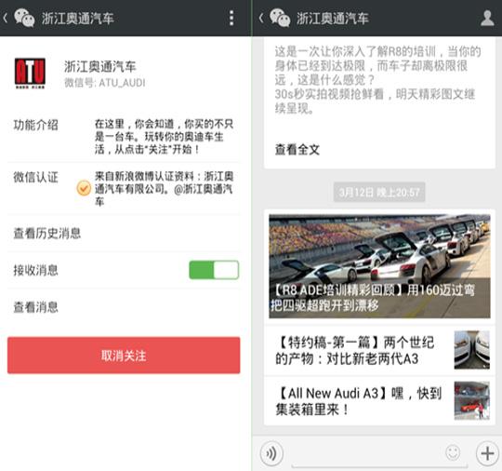Open 查看消息 row

click(124, 307)
